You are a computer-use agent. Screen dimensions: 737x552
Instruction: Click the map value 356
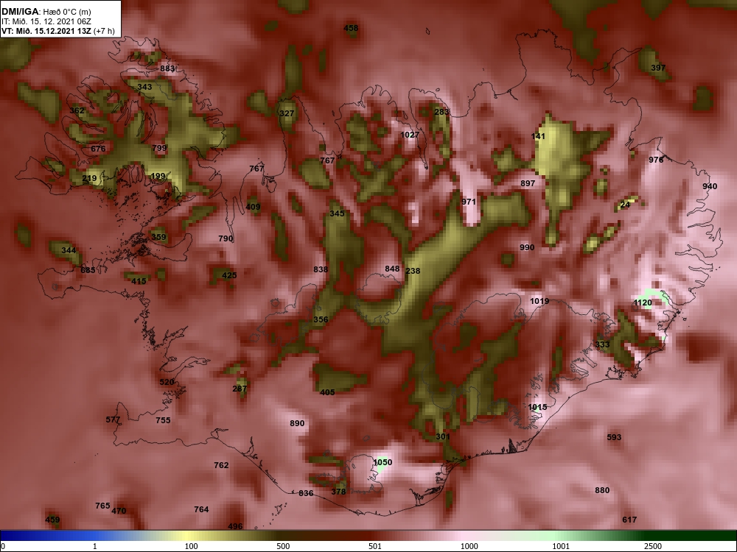pyautogui.click(x=321, y=319)
